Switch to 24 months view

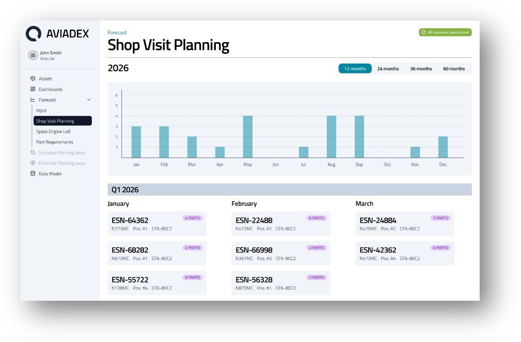coord(388,69)
